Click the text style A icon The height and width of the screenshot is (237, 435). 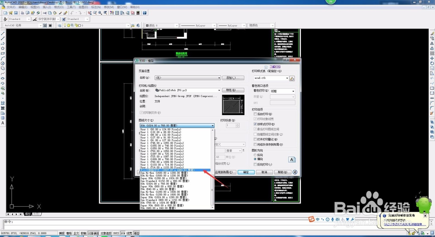[x=5, y=19]
